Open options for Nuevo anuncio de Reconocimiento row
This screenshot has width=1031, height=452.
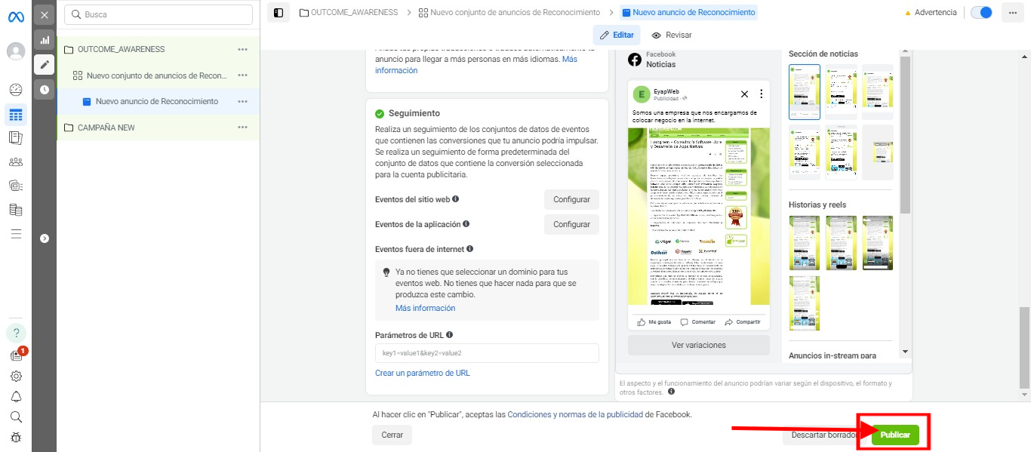click(242, 101)
